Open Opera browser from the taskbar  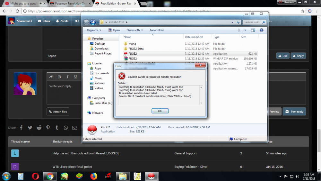coord(35,176)
